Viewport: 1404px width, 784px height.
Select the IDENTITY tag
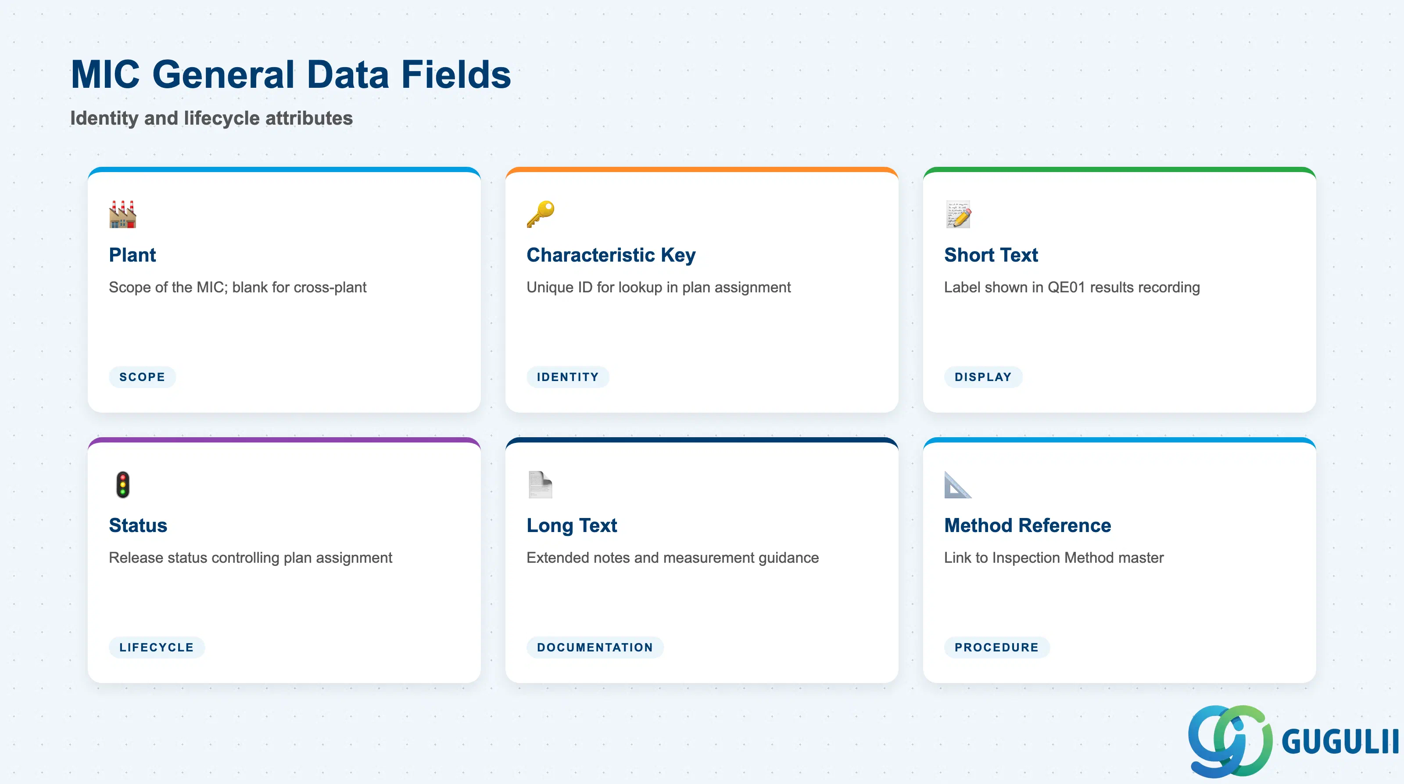pyautogui.click(x=568, y=377)
